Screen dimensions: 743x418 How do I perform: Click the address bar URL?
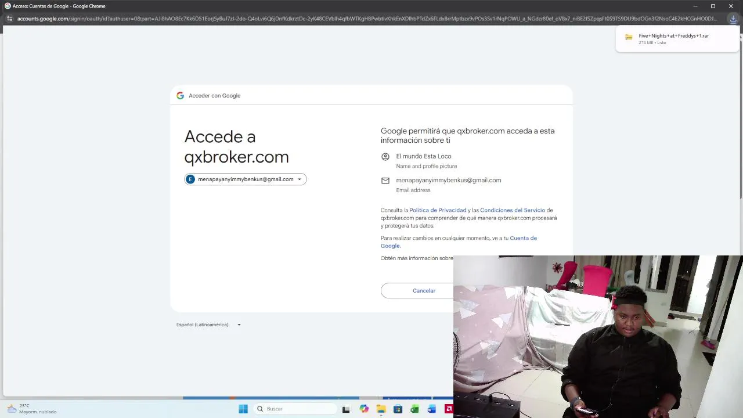367,19
